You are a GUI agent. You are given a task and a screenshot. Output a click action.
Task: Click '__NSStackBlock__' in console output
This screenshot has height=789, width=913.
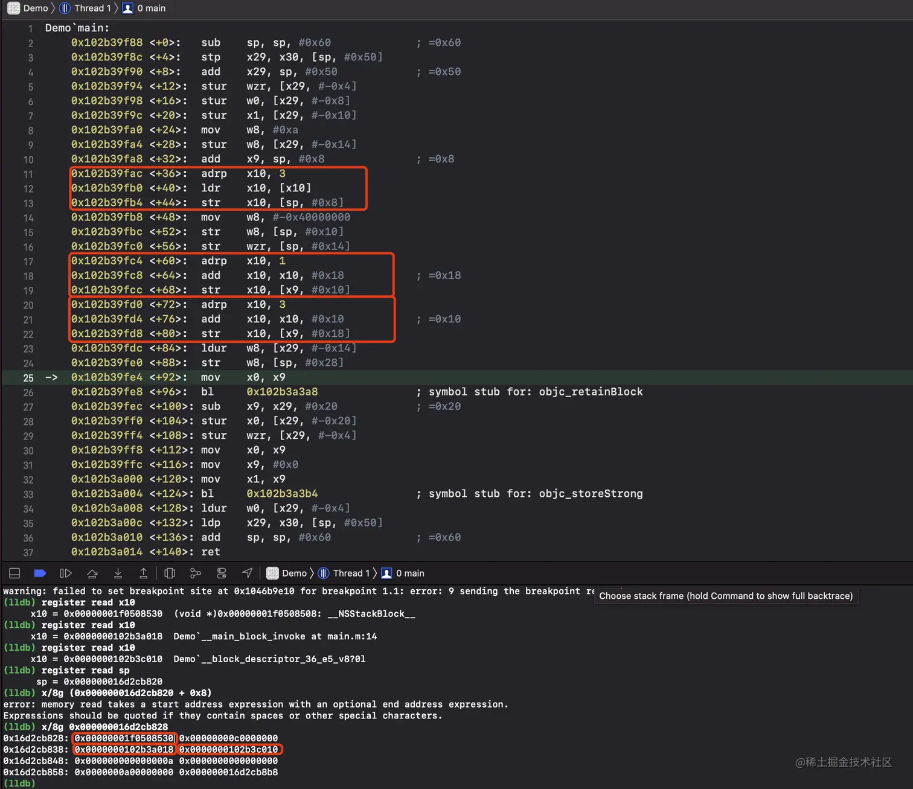[x=371, y=614]
